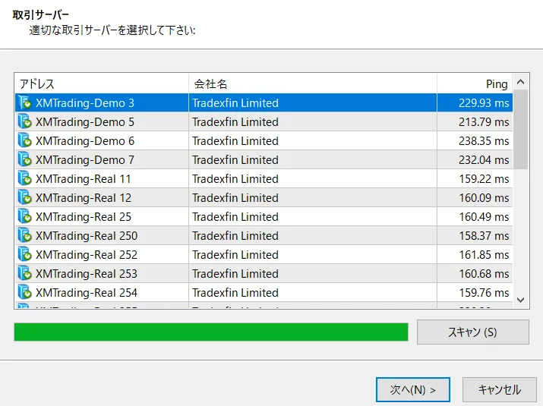
Task: Click the server icon beside XMTrading-Real 11
Action: [24, 178]
